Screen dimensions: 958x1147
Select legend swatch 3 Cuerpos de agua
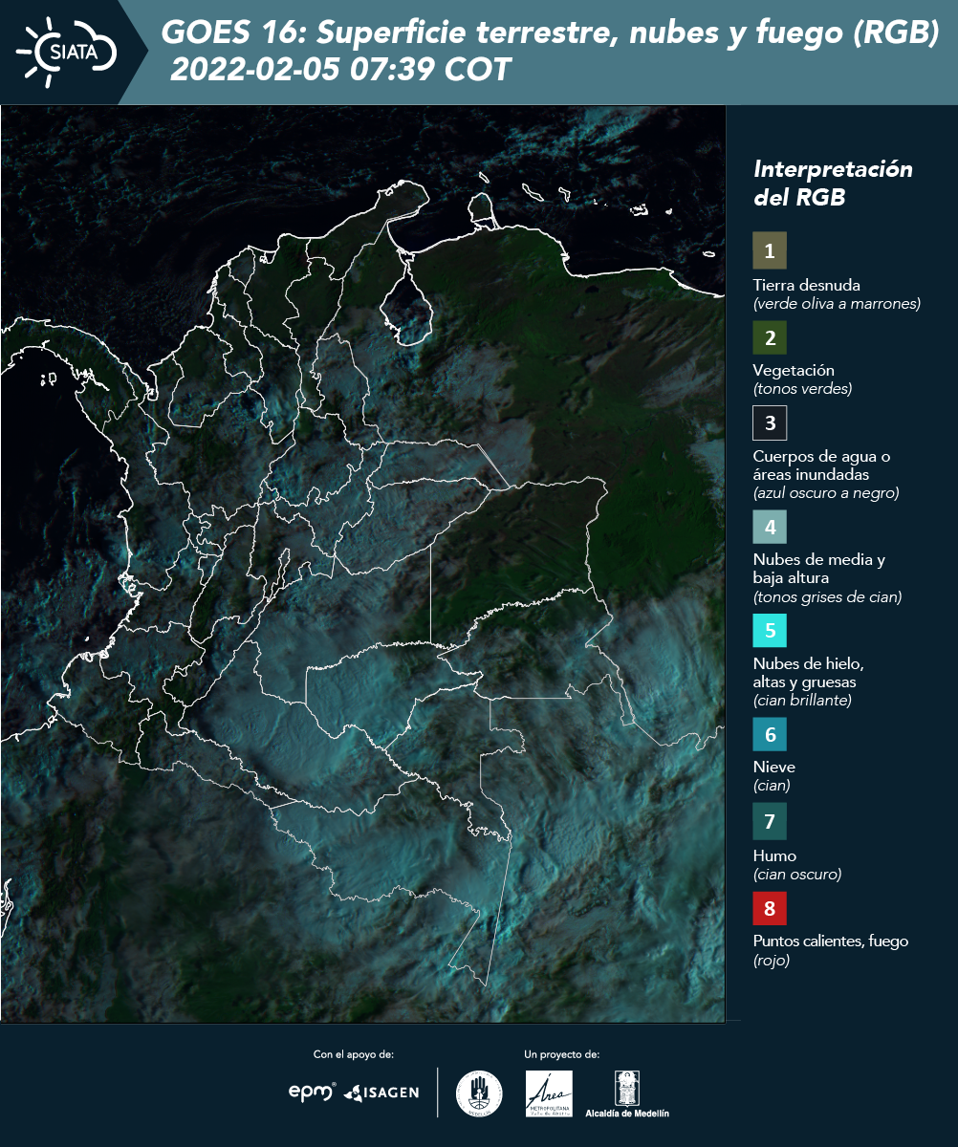[770, 422]
